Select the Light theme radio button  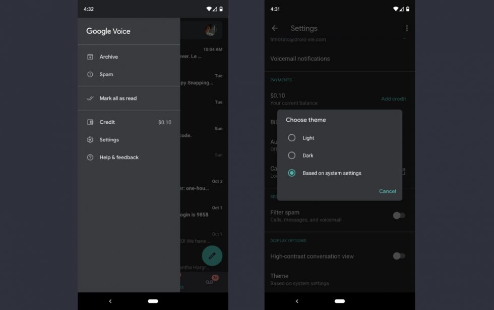pos(292,138)
